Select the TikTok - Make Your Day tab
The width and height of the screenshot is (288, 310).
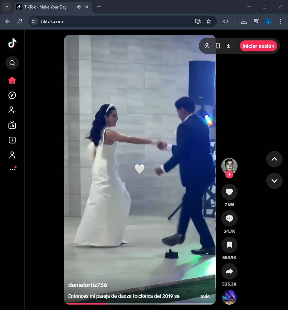(45, 7)
